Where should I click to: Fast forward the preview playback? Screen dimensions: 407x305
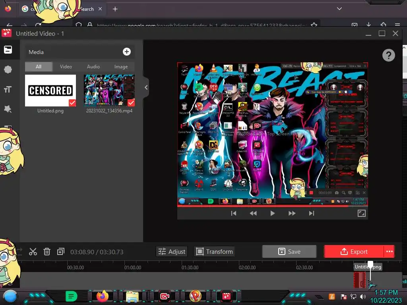tap(292, 213)
